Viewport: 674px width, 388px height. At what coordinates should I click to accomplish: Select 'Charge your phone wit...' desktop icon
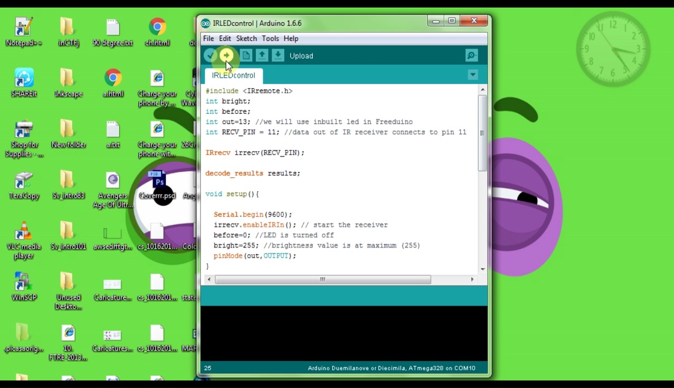tap(157, 139)
